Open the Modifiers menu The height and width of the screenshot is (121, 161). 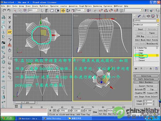click(44, 6)
